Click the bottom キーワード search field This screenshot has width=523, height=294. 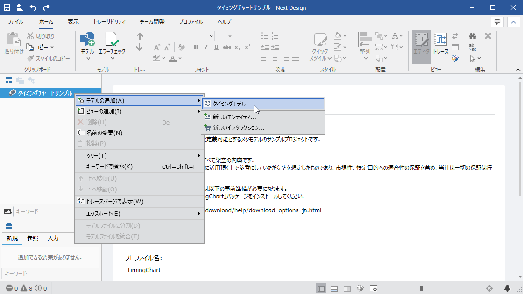(x=50, y=273)
